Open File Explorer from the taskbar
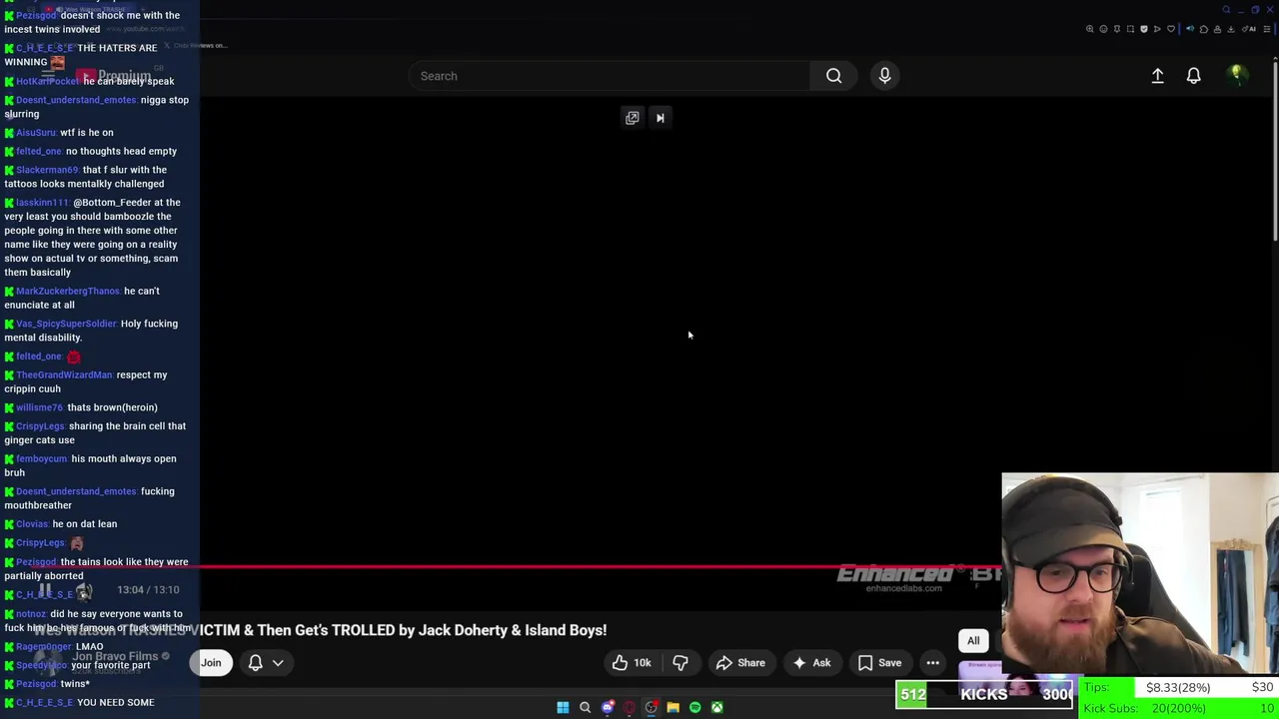This screenshot has height=719, width=1279. click(x=673, y=707)
